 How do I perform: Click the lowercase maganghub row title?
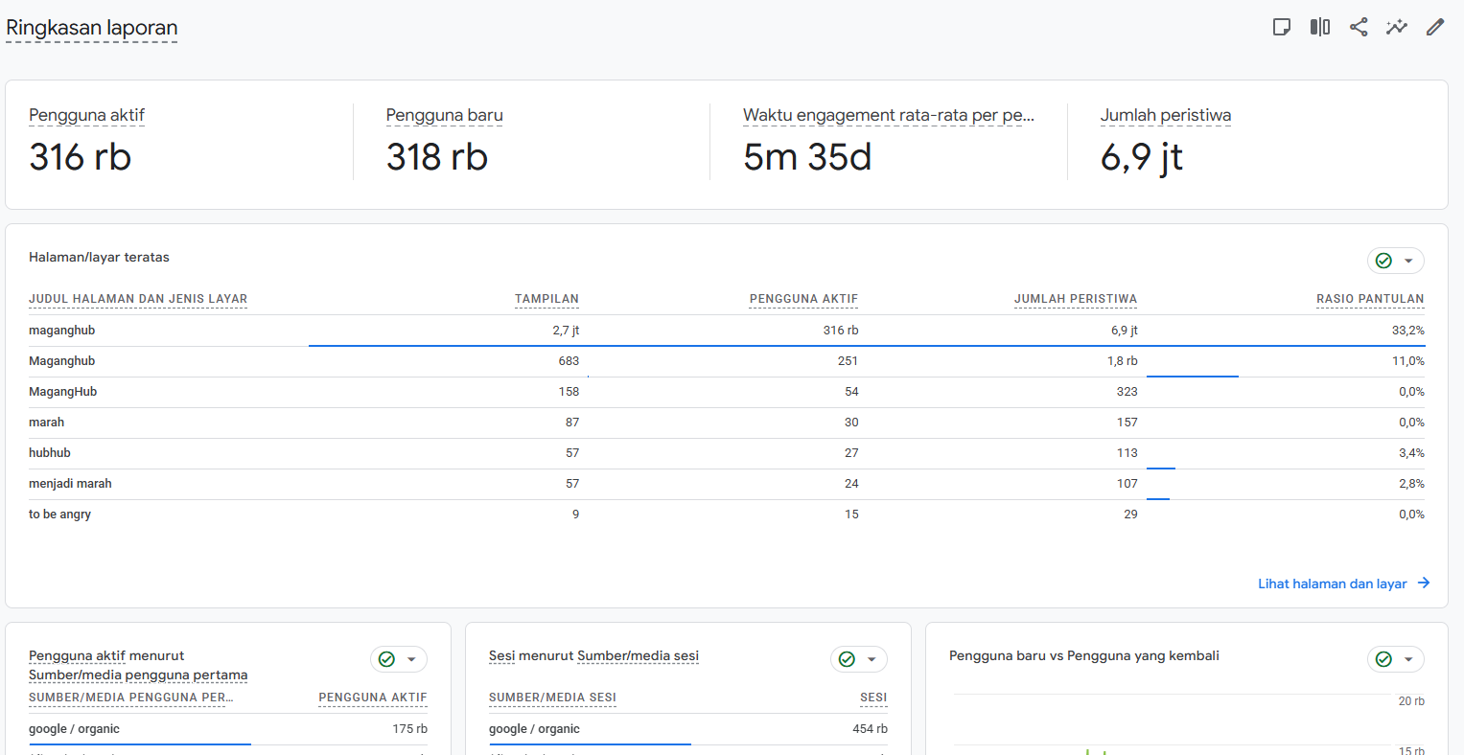[x=62, y=331]
